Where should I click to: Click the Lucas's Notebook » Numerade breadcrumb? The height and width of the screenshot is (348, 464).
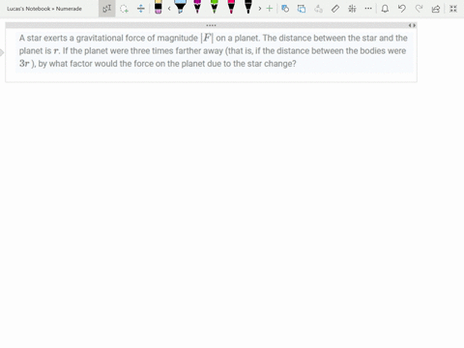(x=44, y=9)
